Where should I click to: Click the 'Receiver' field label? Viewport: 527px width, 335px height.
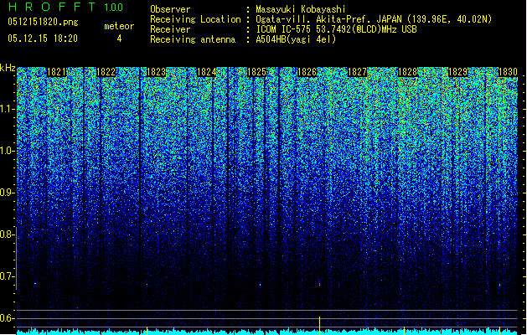click(170, 29)
